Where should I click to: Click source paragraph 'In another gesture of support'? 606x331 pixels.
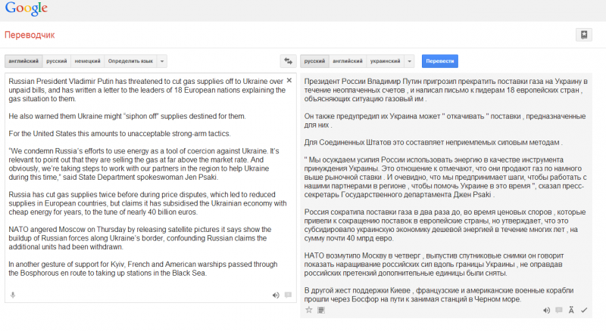tap(143, 268)
